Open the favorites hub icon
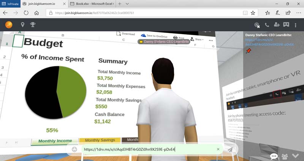The height and width of the screenshot is (161, 304). pyautogui.click(x=268, y=13)
